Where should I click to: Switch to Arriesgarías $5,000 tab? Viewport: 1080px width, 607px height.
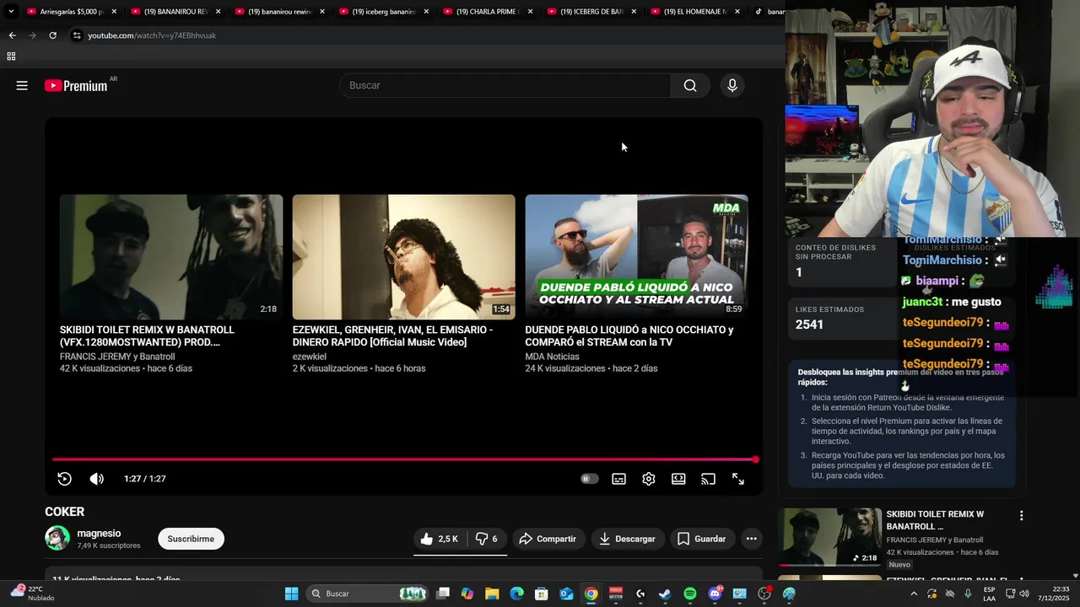pos(71,12)
